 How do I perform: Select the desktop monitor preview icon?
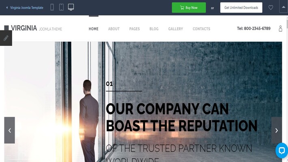click(71, 7)
